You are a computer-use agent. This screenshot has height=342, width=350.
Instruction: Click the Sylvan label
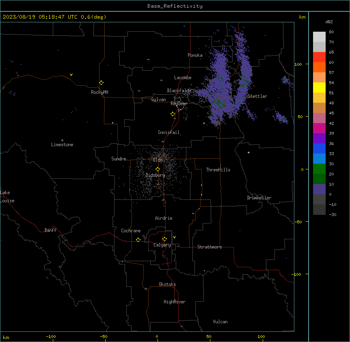[x=158, y=100]
